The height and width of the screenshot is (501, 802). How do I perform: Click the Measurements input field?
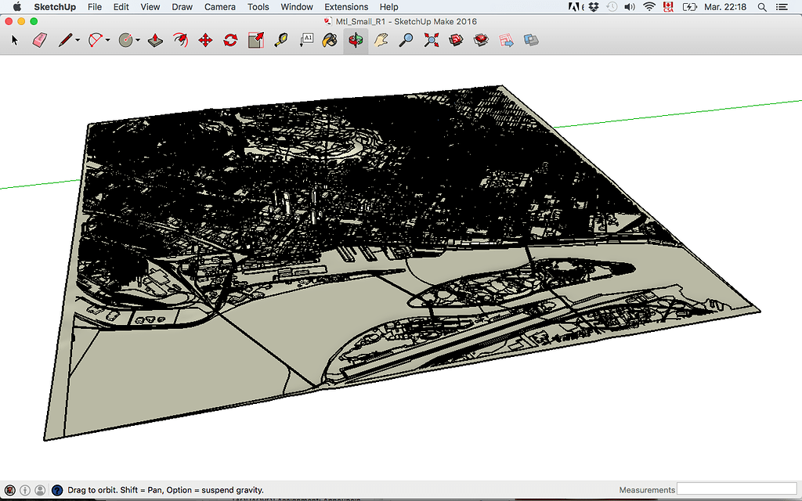(x=735, y=489)
